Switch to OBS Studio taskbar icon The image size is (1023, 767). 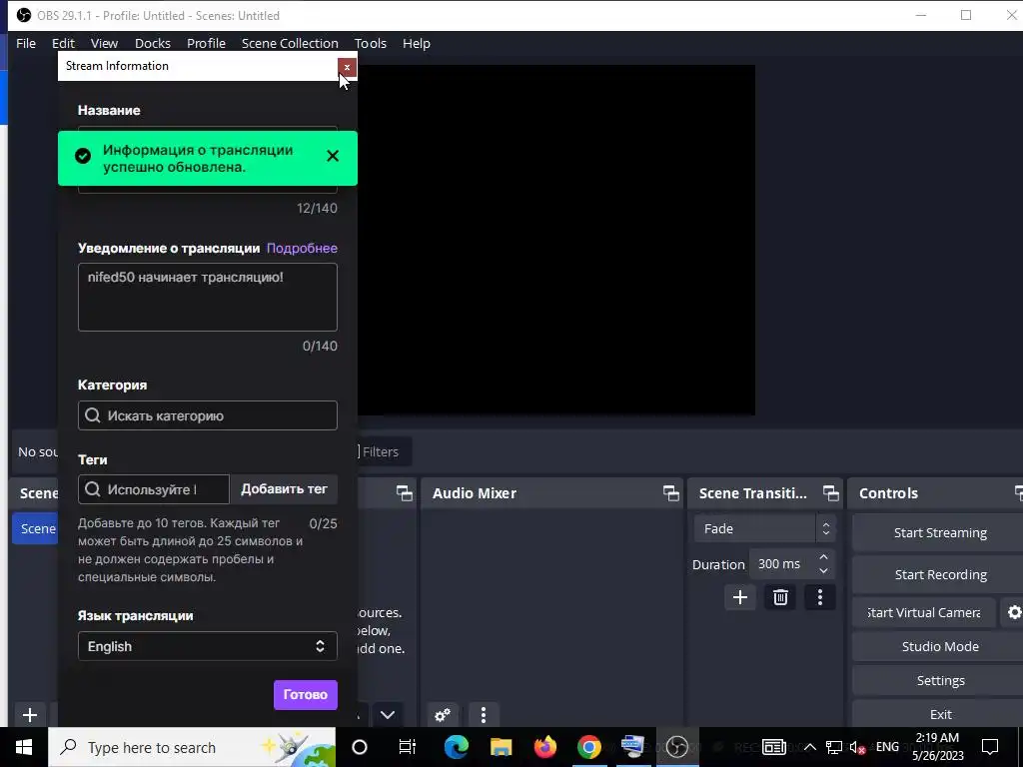676,747
